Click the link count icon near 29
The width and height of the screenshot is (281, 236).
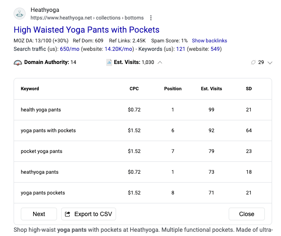253,63
